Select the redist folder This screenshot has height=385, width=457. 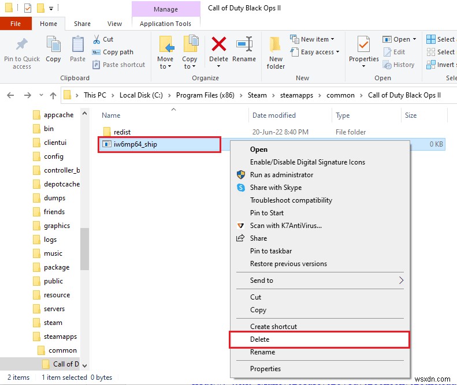coord(117,132)
